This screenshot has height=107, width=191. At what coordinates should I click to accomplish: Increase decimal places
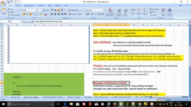tap(99, 14)
